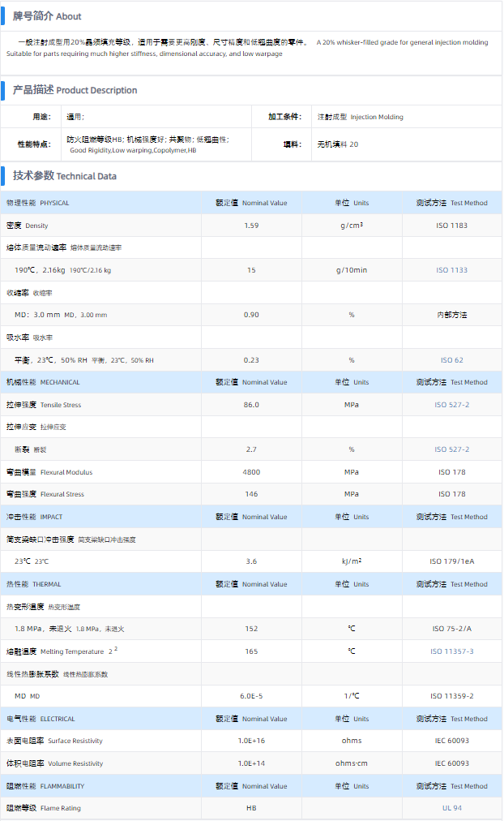The height and width of the screenshot is (821, 504).
Task: Select the Surface Resistivity row label
Action: coord(54,741)
